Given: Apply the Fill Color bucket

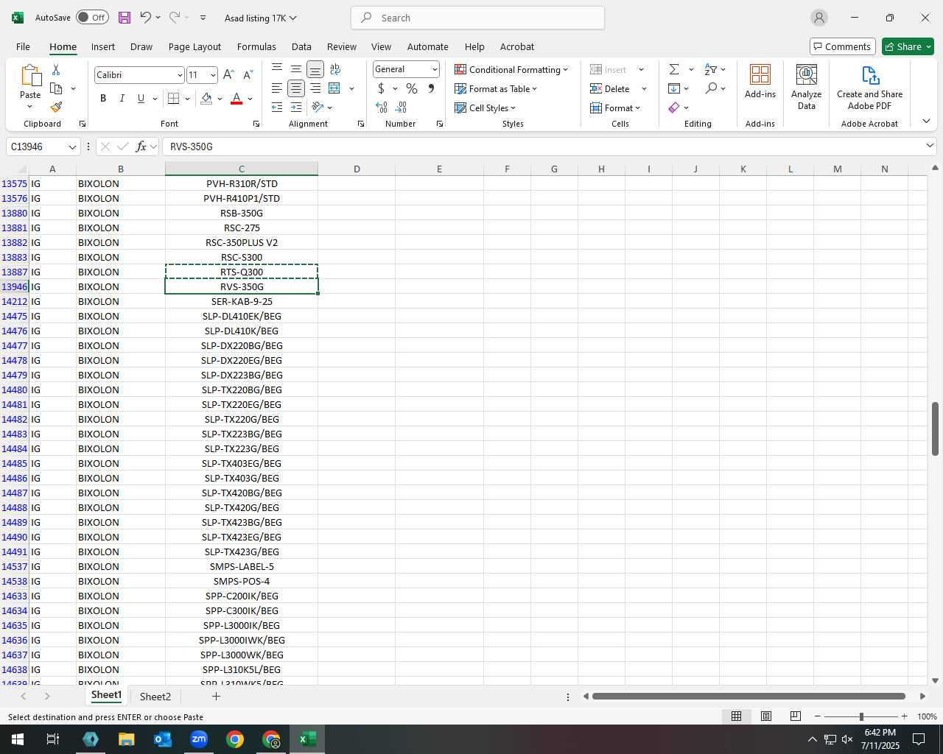Looking at the screenshot, I should pyautogui.click(x=206, y=98).
